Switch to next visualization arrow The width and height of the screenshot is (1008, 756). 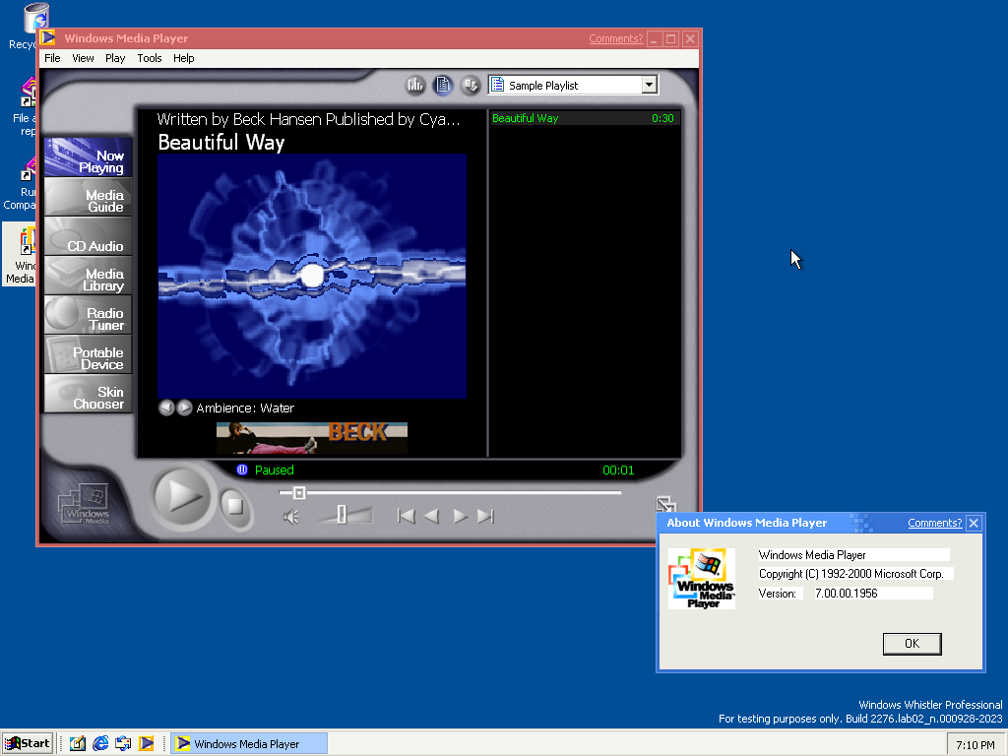(x=184, y=408)
